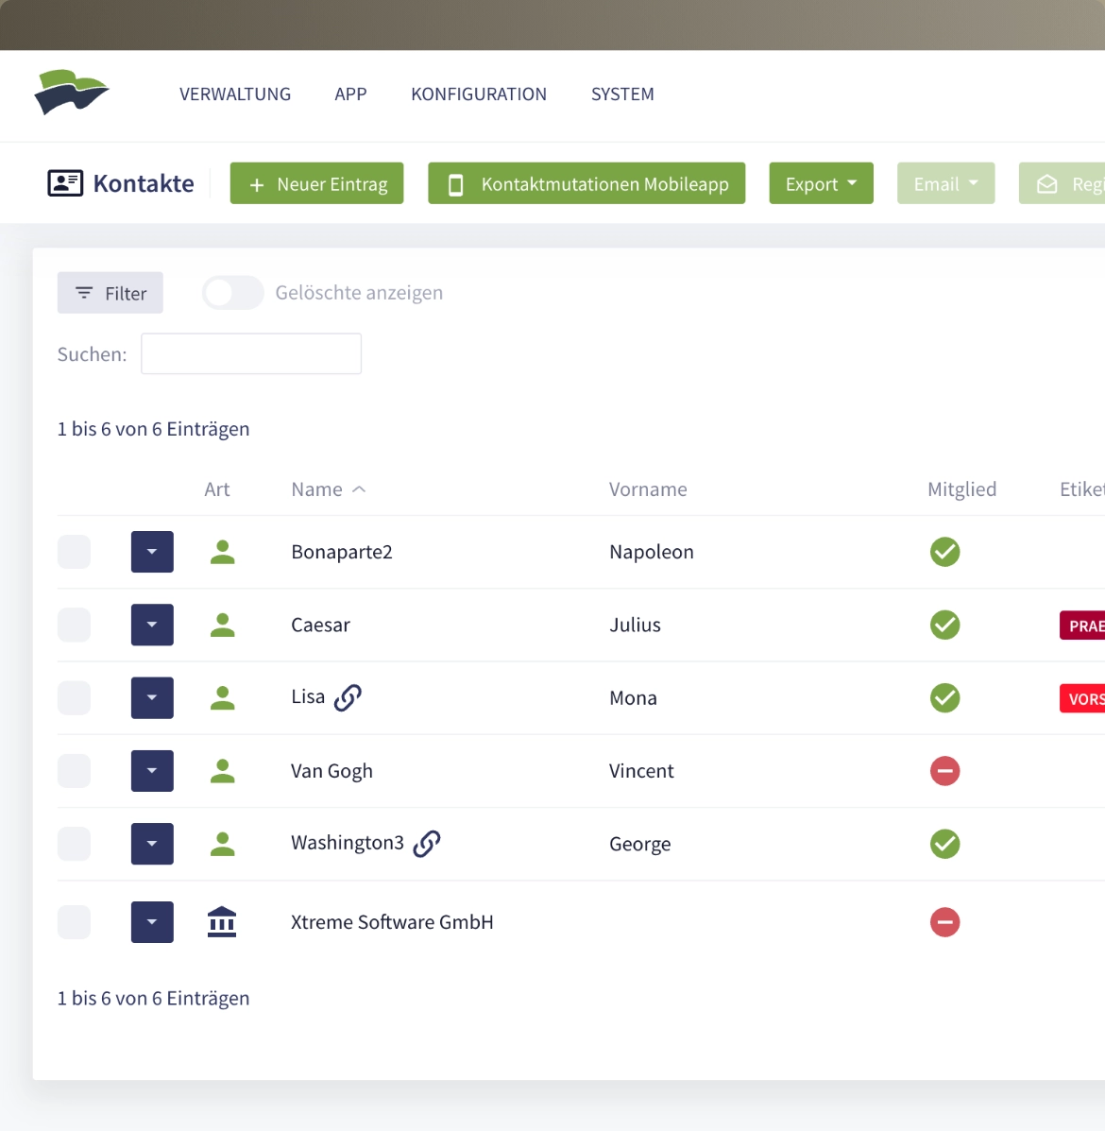Open row actions menu for Washington3
This screenshot has width=1105, height=1131.
coord(152,844)
